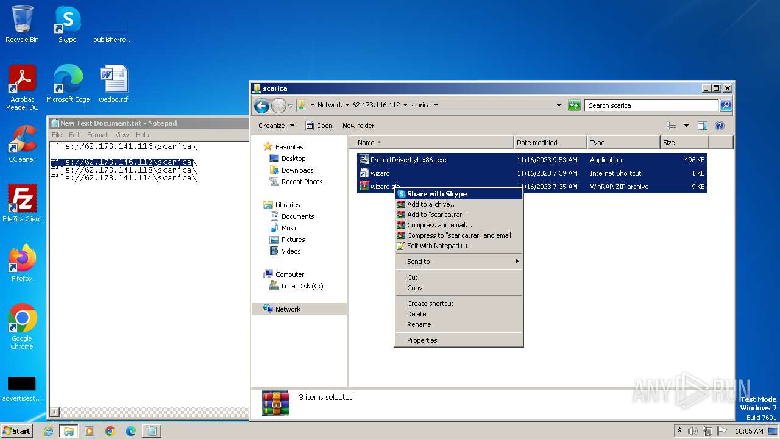Choose Edit with Notepad++
This screenshot has width=780, height=439.
point(459,246)
